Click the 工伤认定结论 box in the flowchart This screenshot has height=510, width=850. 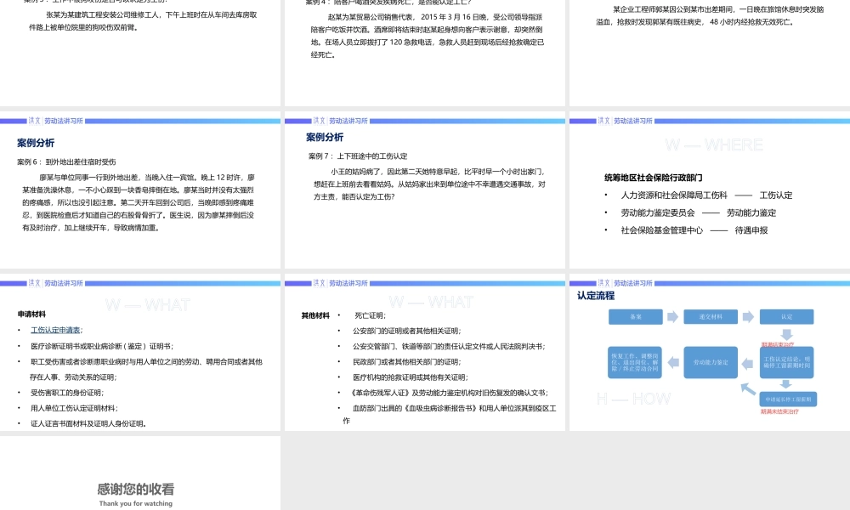[787, 362]
